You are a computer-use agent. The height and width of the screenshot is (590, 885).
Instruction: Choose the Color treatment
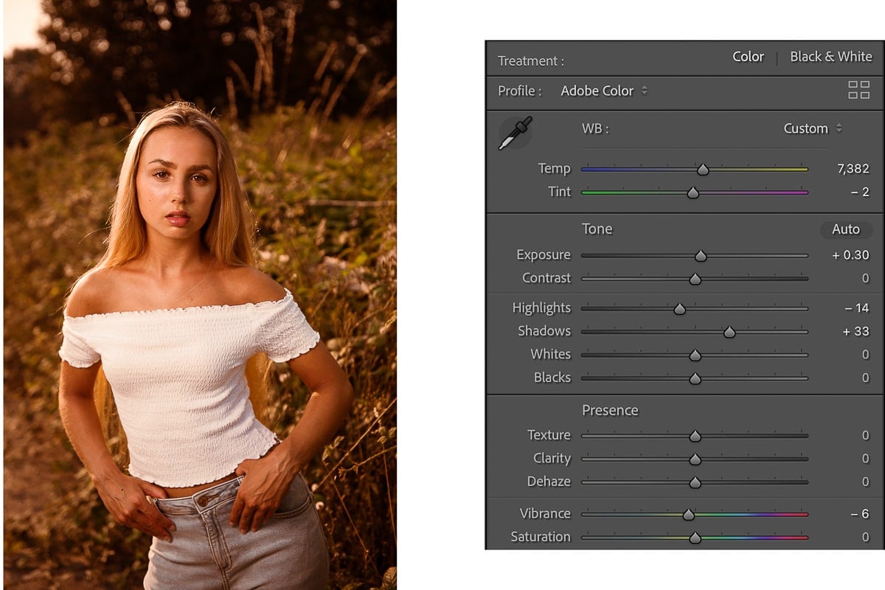(748, 57)
